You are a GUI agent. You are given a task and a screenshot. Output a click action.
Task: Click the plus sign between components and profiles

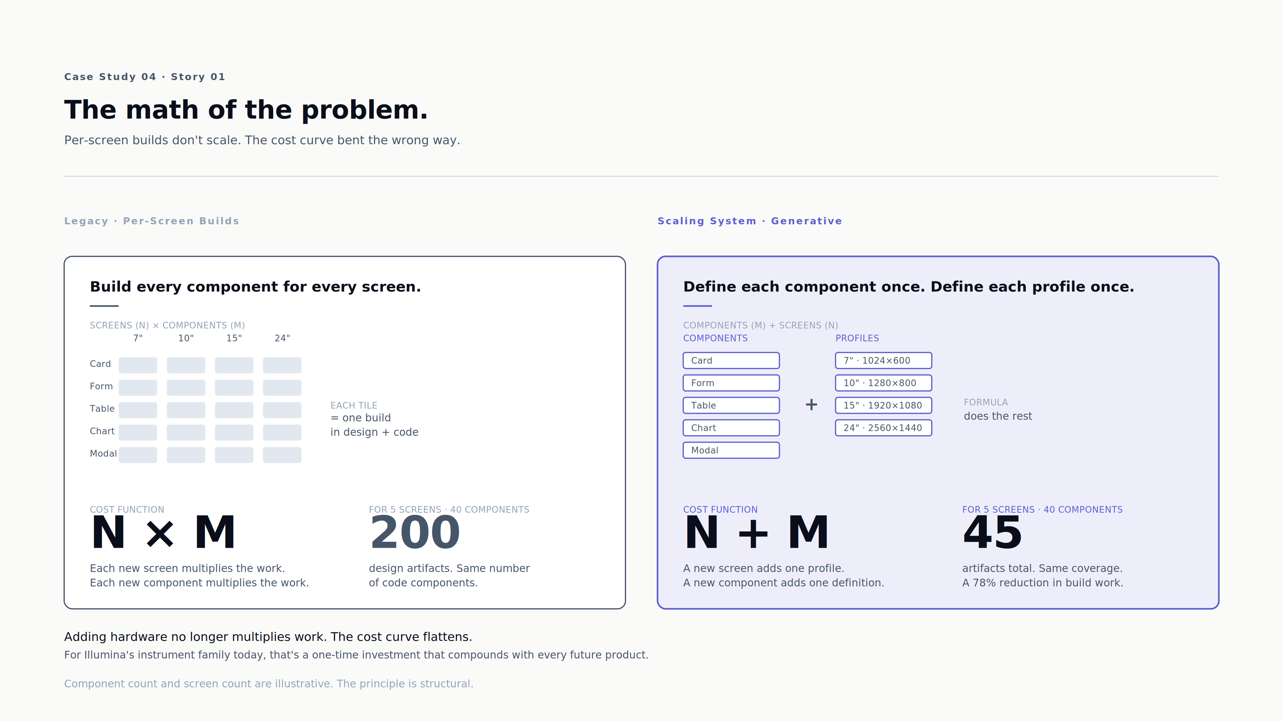click(x=811, y=405)
